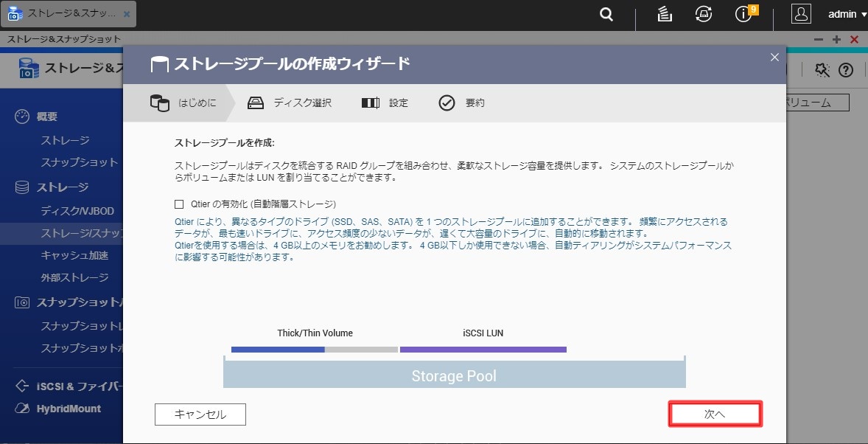
Task: Click the ボリューム dropdown behind the dialog
Action: [817, 103]
